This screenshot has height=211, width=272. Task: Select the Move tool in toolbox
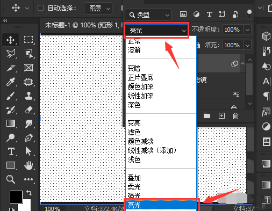(x=10, y=40)
